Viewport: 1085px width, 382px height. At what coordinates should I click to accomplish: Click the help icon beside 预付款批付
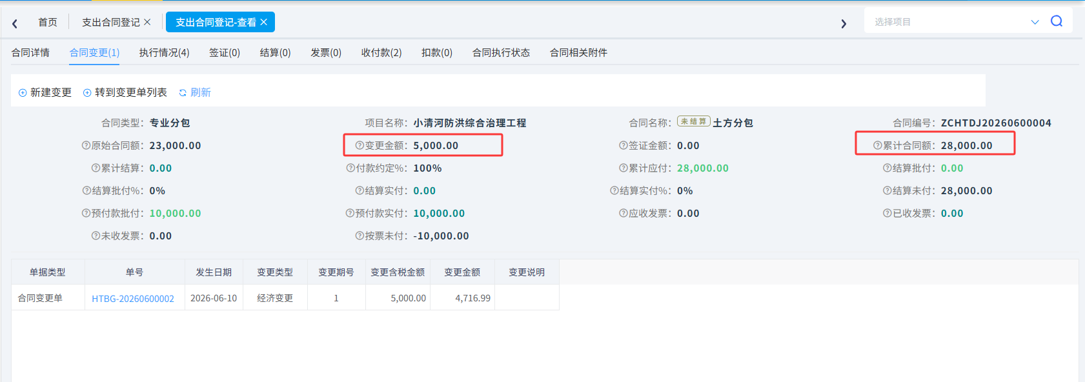point(86,213)
